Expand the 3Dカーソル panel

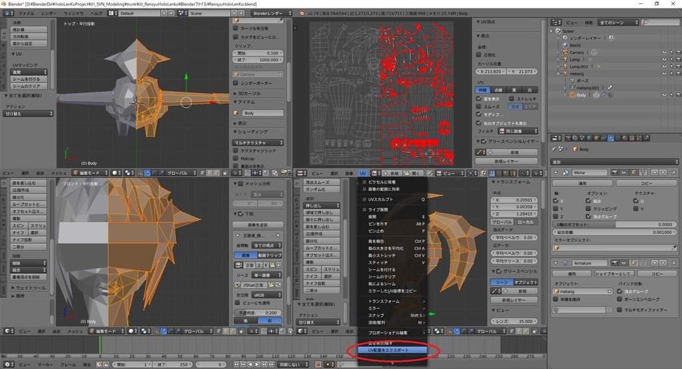[x=235, y=93]
